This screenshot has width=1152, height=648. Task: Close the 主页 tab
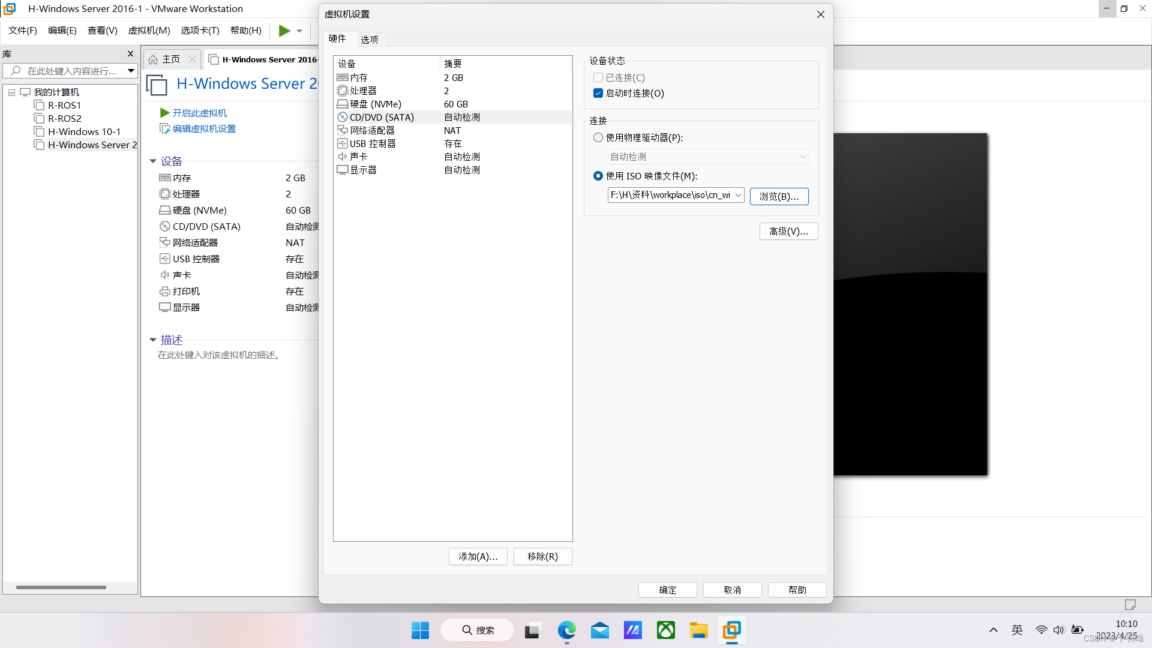tap(192, 59)
